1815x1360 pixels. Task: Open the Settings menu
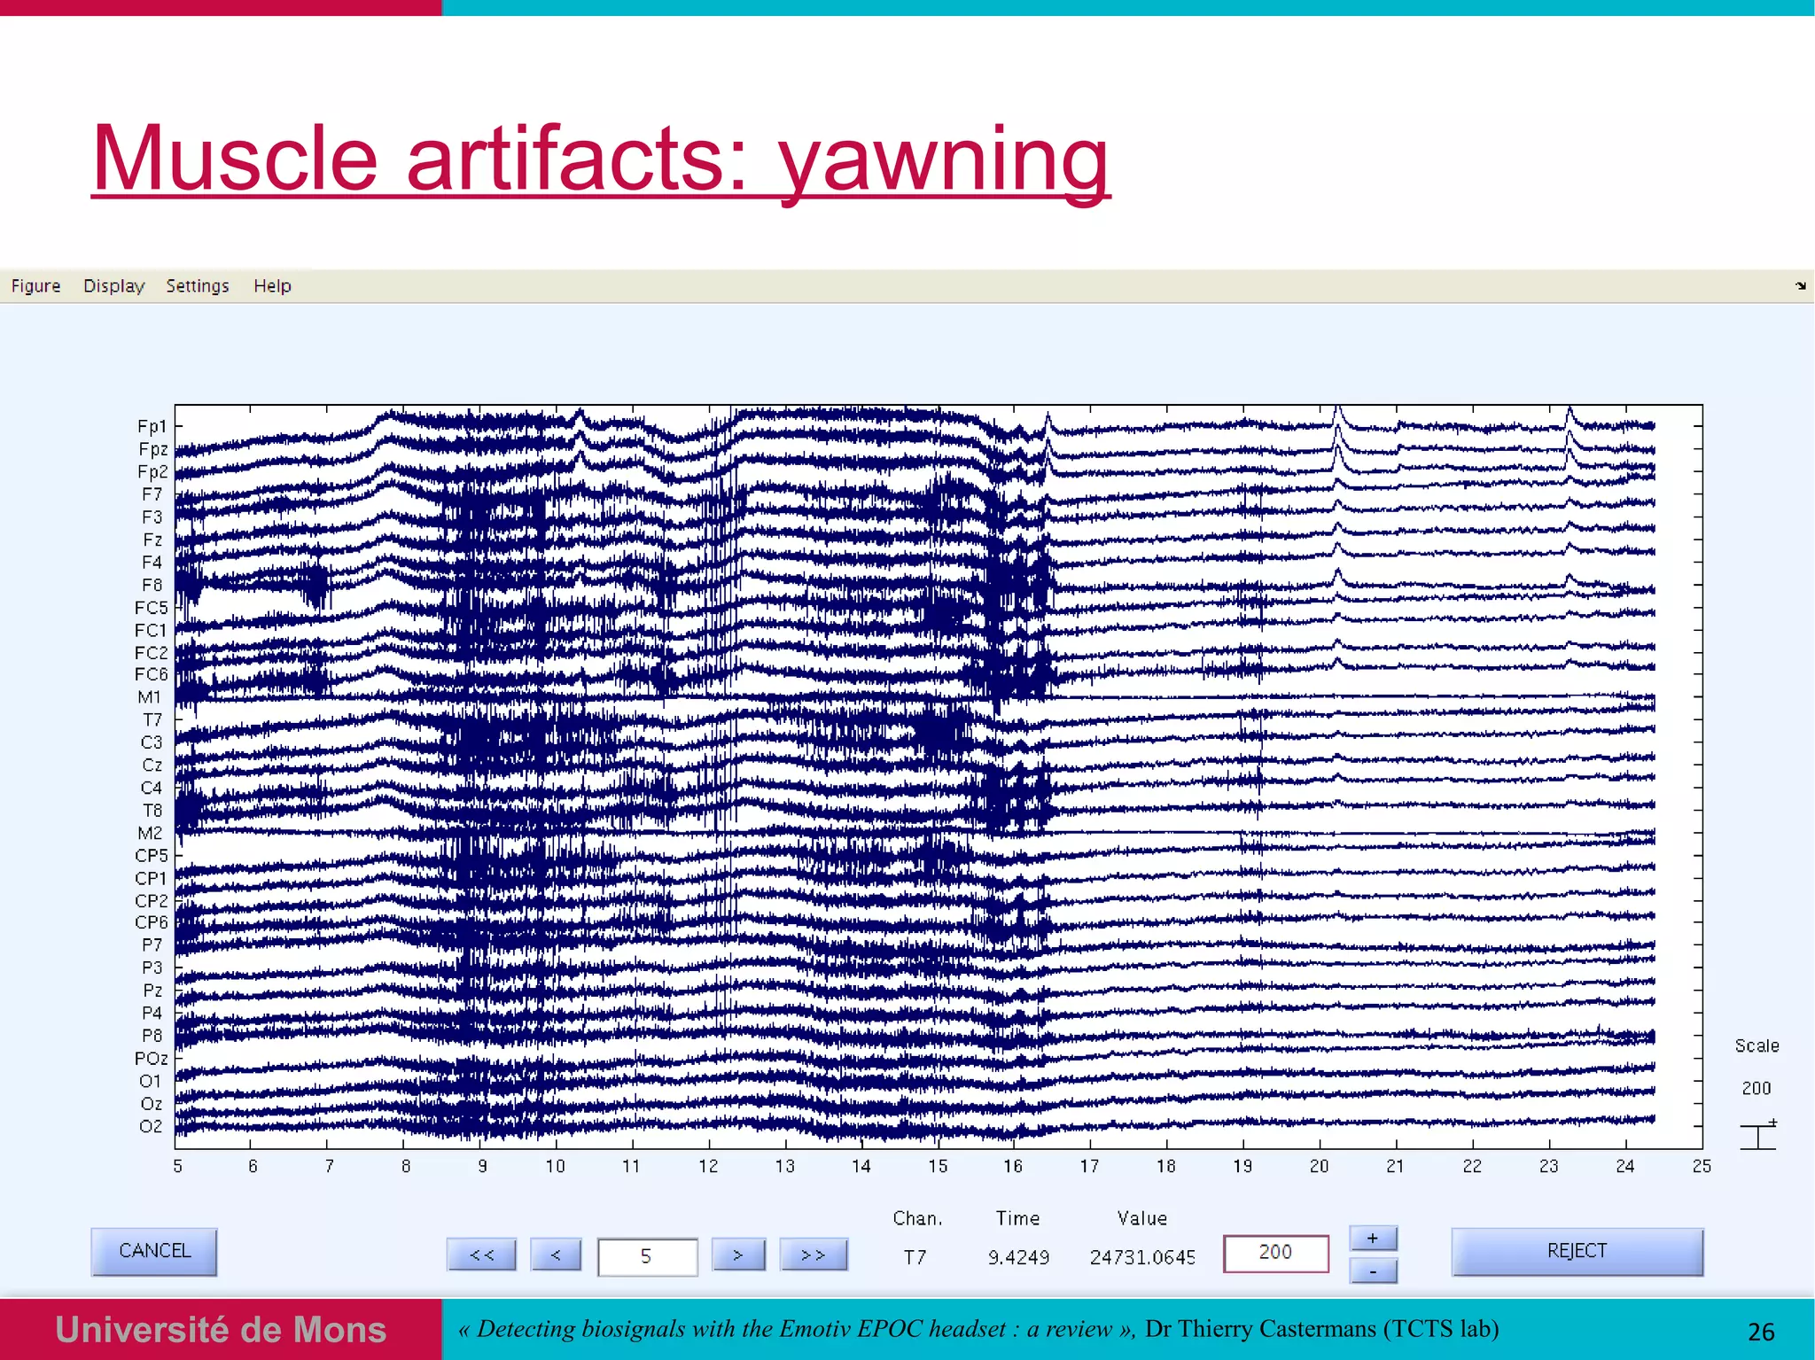point(197,286)
